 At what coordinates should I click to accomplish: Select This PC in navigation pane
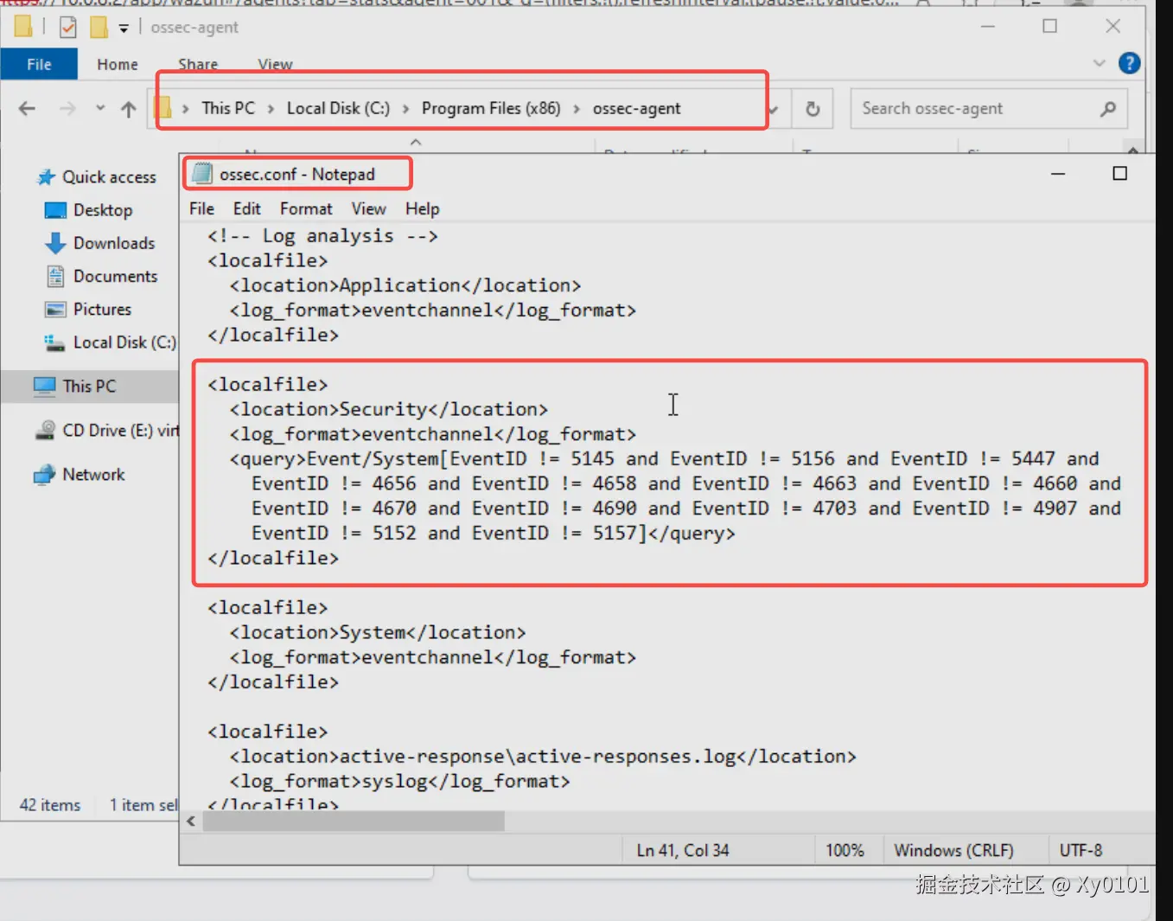tap(89, 386)
